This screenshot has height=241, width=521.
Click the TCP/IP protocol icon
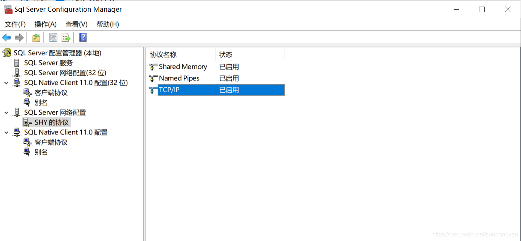(153, 90)
